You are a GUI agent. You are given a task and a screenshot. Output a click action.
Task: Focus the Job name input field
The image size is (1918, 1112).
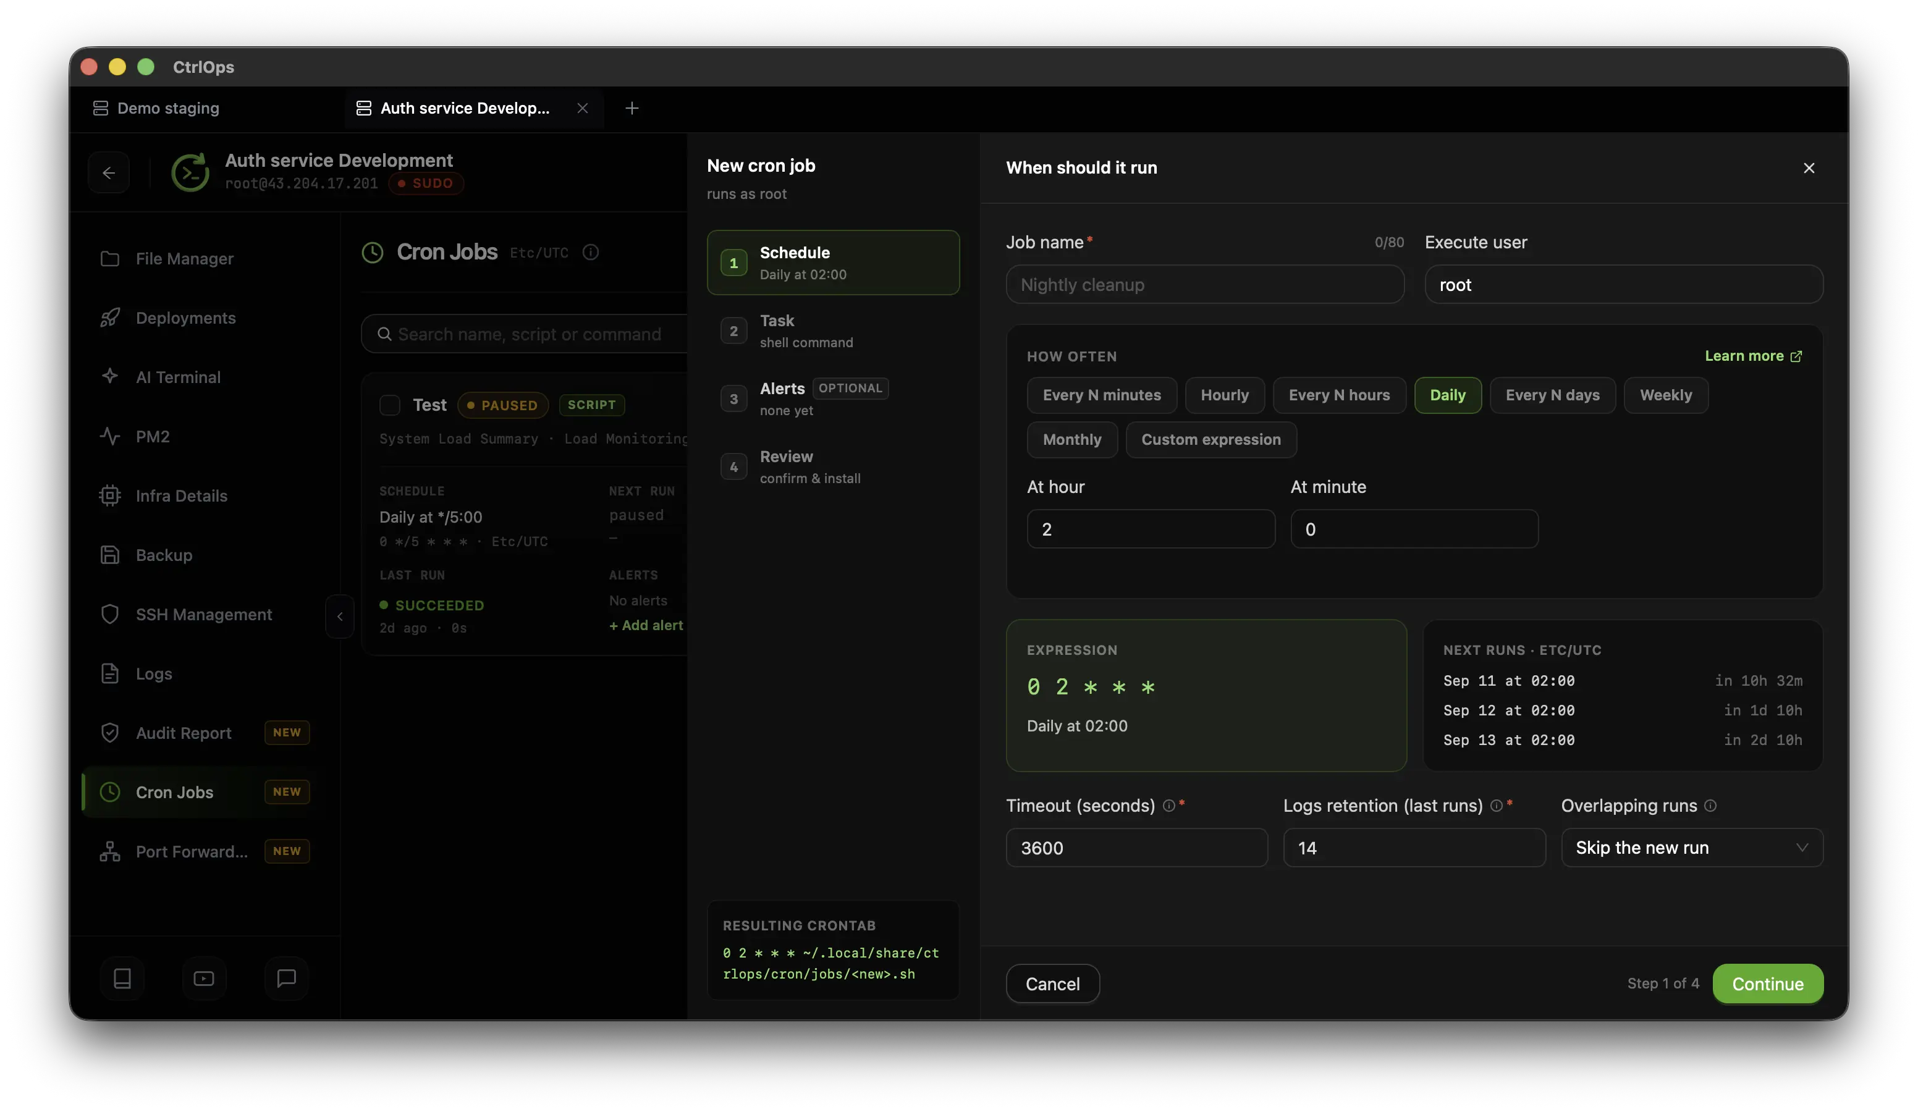[x=1205, y=284]
